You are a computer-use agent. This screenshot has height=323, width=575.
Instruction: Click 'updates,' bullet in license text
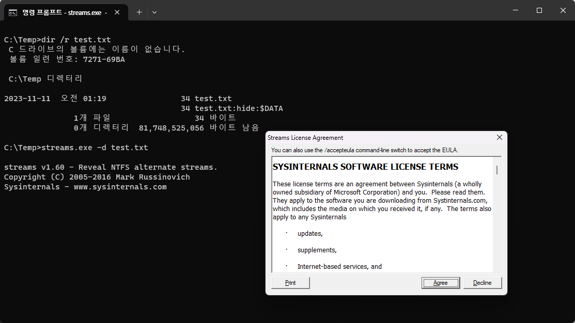coord(310,234)
